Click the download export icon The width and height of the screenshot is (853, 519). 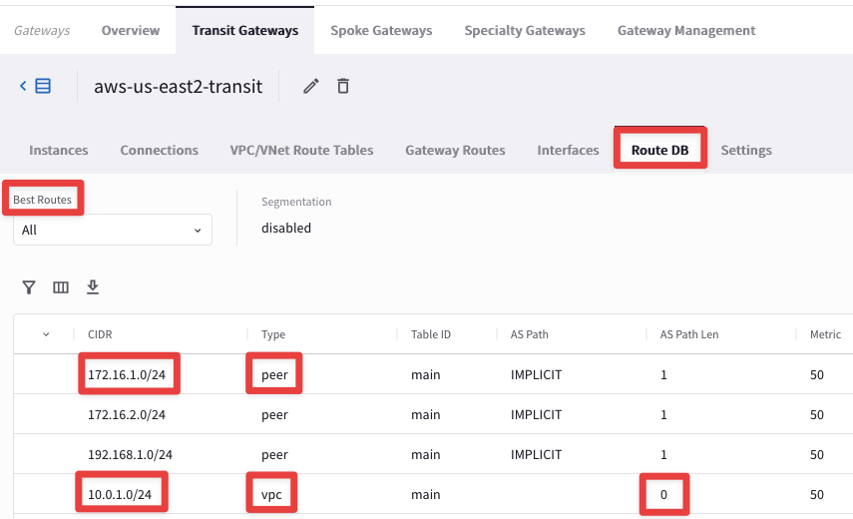(x=93, y=287)
